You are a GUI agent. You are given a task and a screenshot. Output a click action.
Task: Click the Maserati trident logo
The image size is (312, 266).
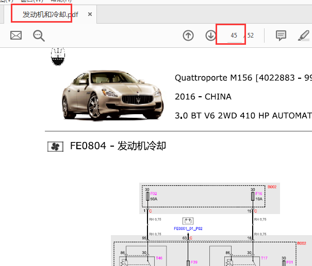click(58, 57)
